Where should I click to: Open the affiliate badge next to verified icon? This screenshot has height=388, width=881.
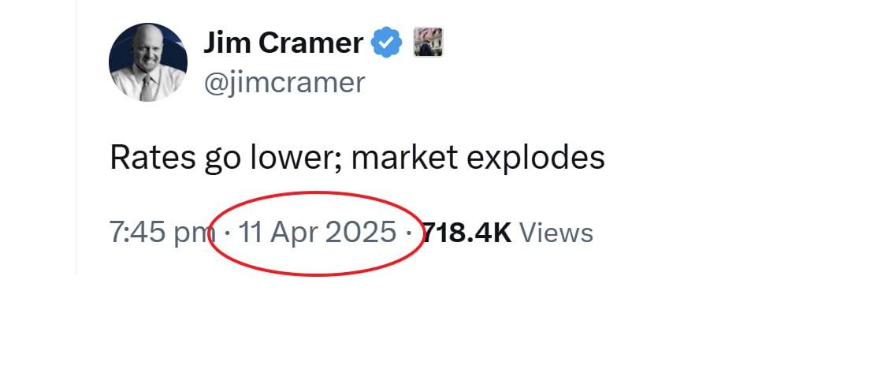coord(428,42)
